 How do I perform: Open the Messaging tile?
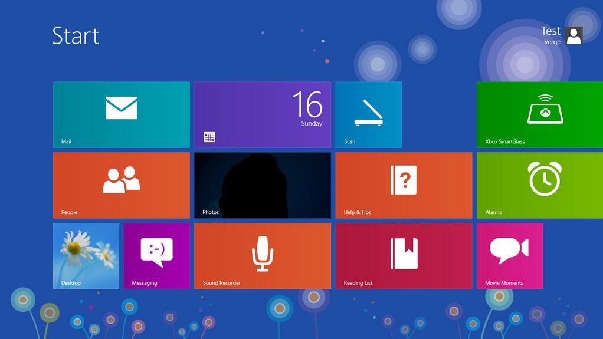point(156,256)
